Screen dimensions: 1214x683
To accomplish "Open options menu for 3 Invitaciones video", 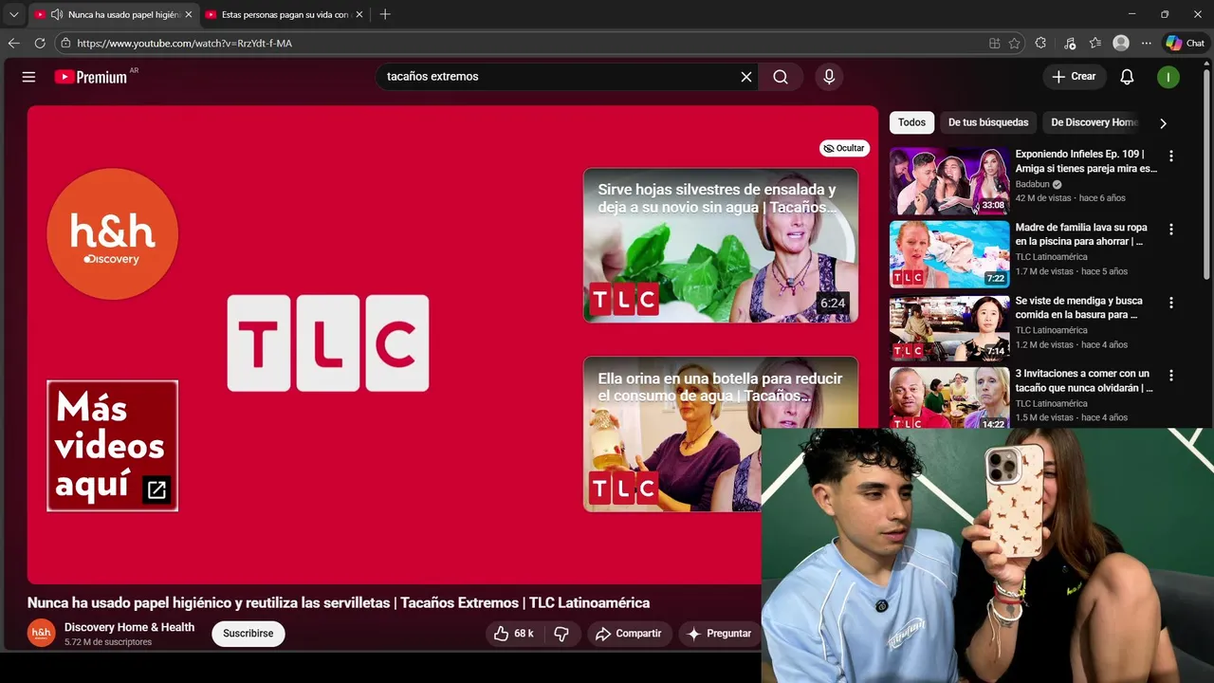I will pyautogui.click(x=1170, y=376).
